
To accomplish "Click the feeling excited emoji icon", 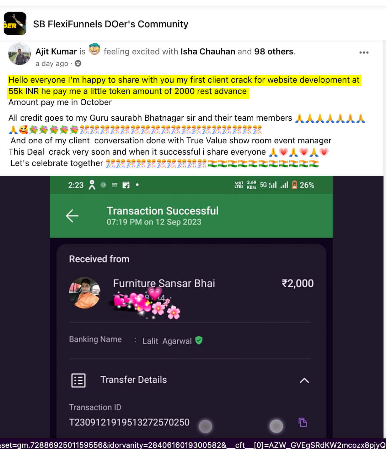I will 94,49.
